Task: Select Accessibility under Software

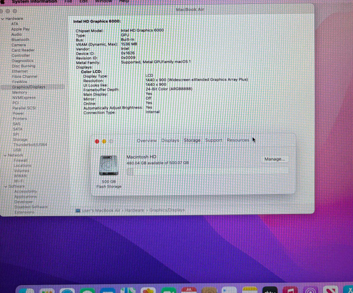Action: point(26,191)
